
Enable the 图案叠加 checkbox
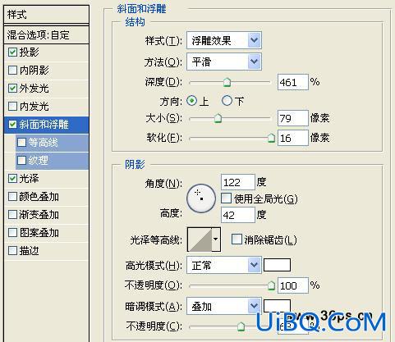coord(12,233)
